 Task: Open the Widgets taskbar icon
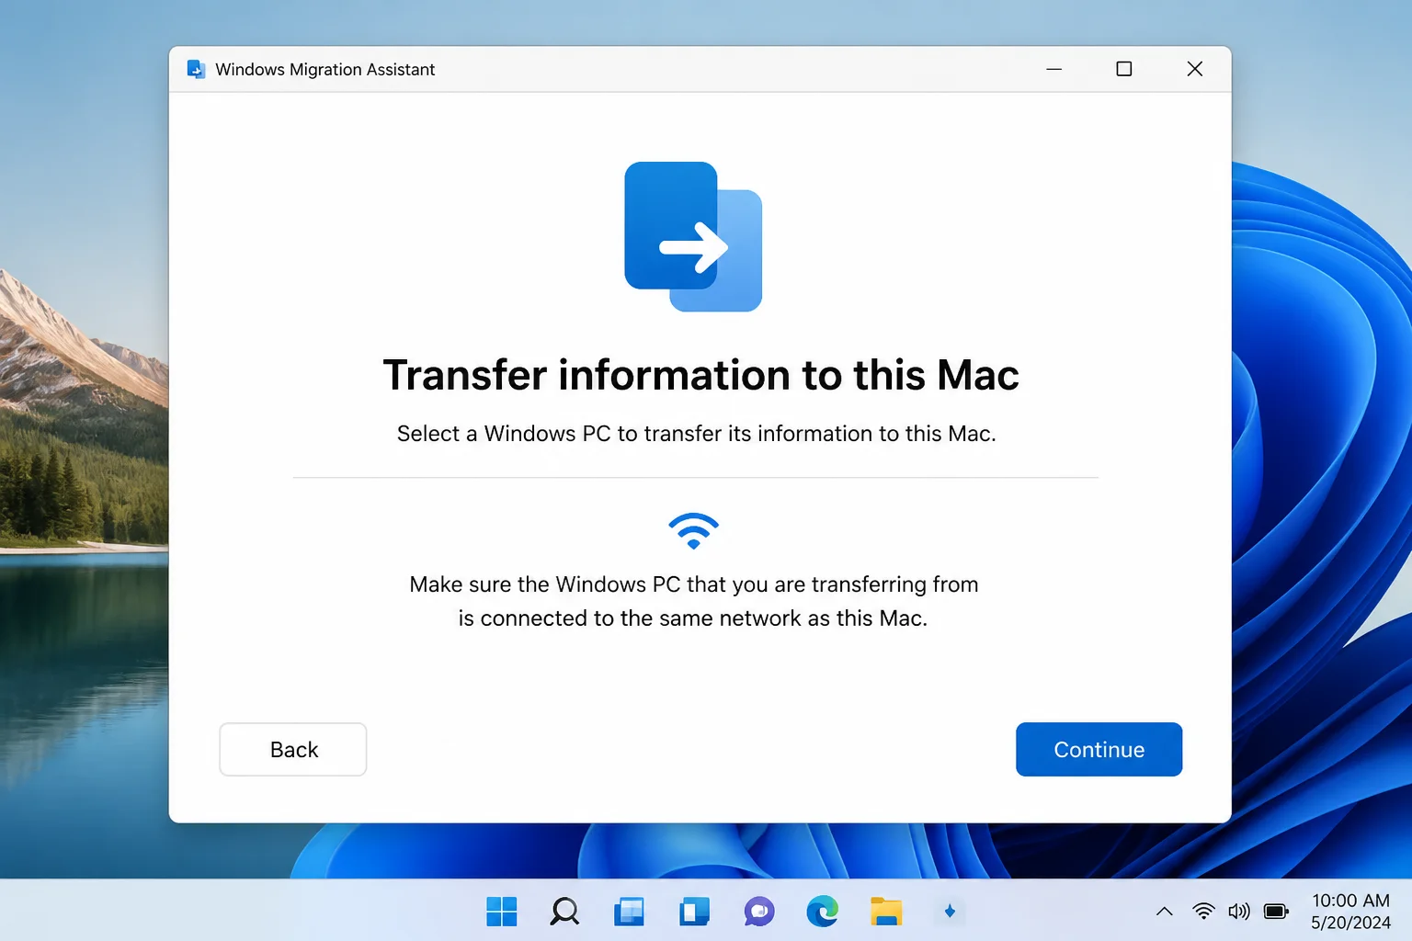click(x=694, y=912)
